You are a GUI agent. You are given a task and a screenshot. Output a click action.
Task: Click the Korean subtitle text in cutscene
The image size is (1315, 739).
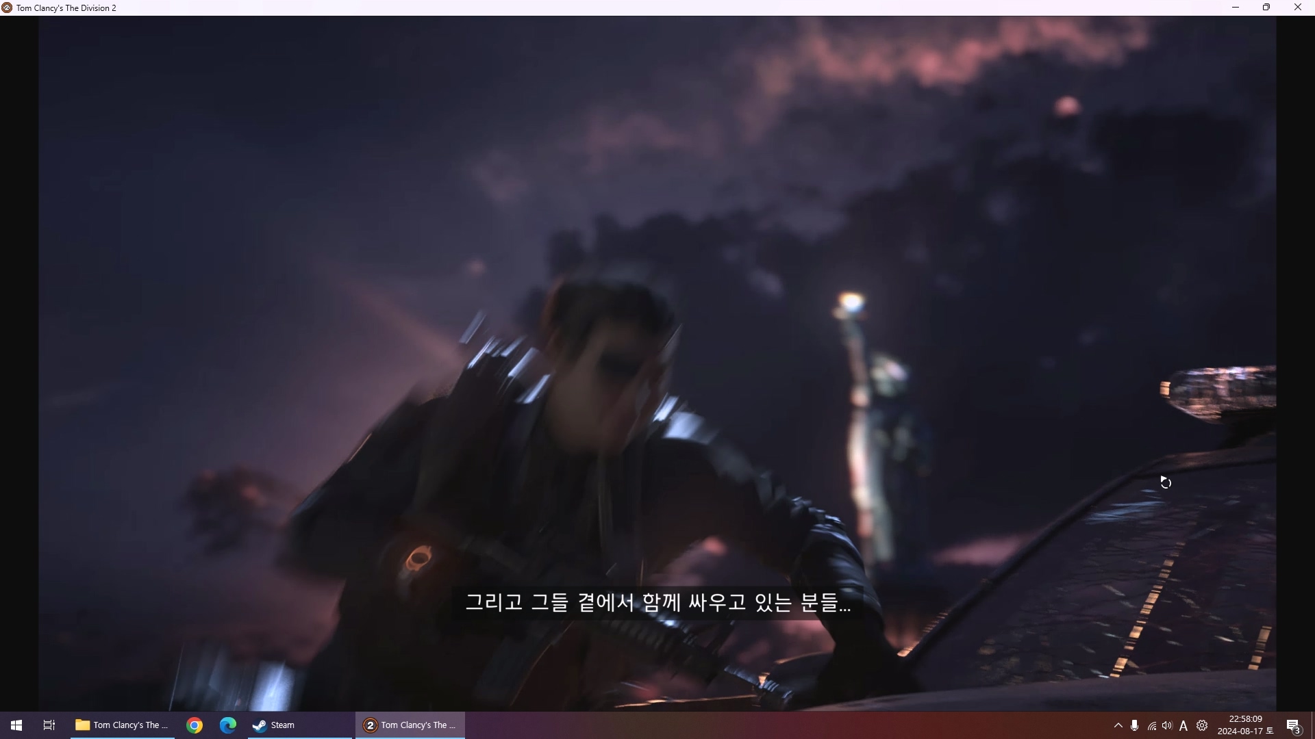tap(657, 603)
